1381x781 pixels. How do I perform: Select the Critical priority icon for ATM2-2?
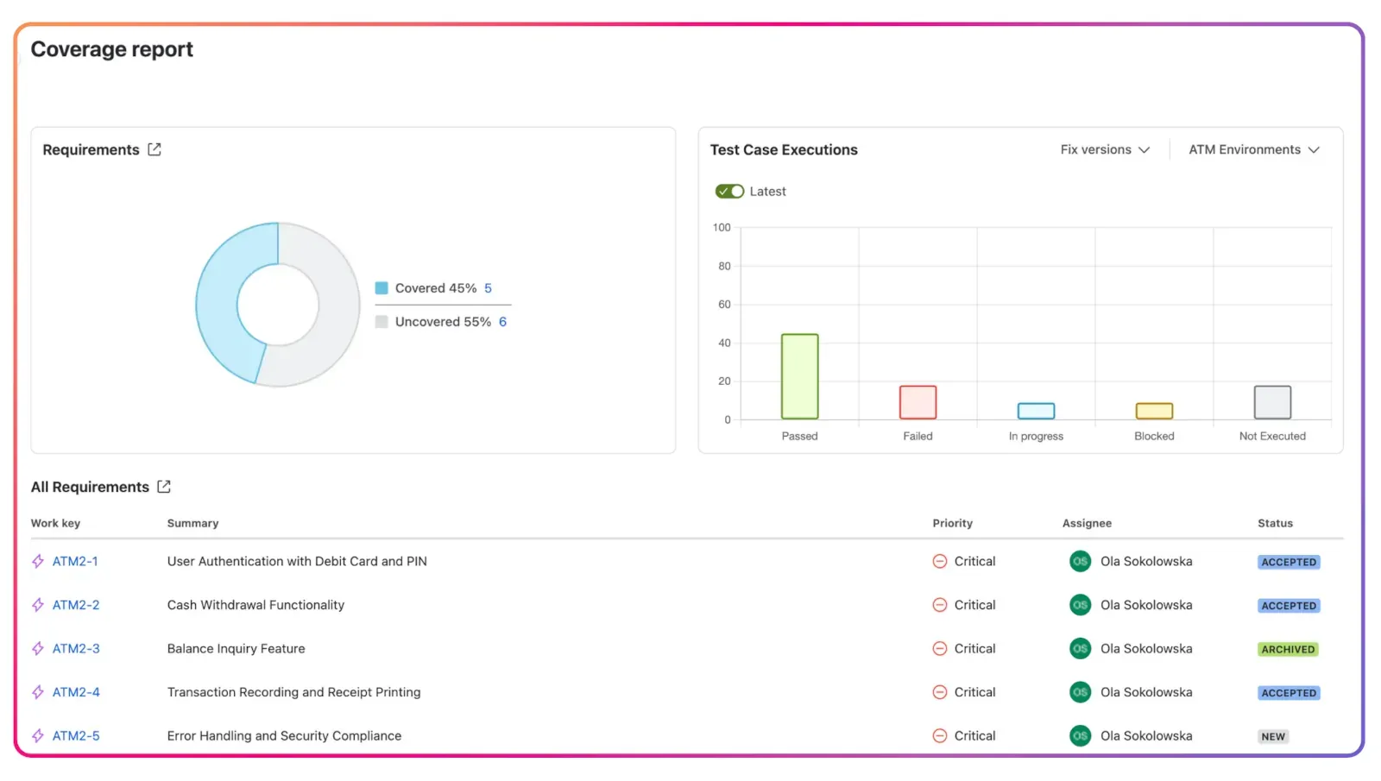pos(940,605)
